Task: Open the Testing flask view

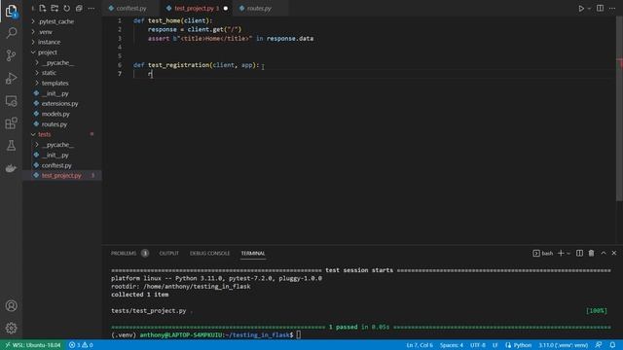Action: pyautogui.click(x=11, y=146)
